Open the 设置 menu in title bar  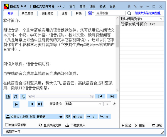pyautogui.click(x=113, y=7)
